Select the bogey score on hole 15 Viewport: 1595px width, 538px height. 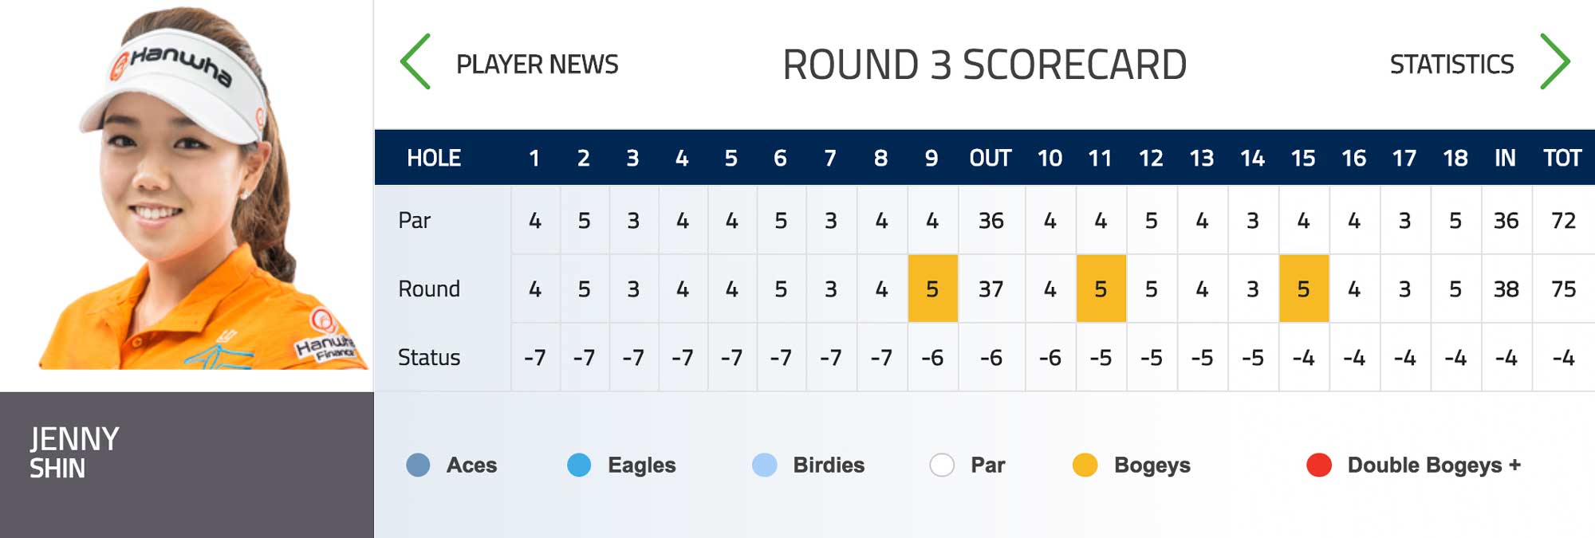(1303, 289)
